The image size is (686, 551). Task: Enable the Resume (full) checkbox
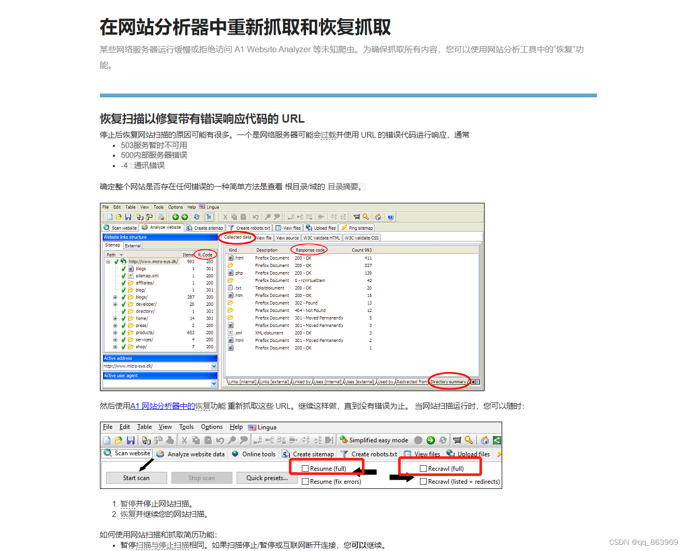305,468
